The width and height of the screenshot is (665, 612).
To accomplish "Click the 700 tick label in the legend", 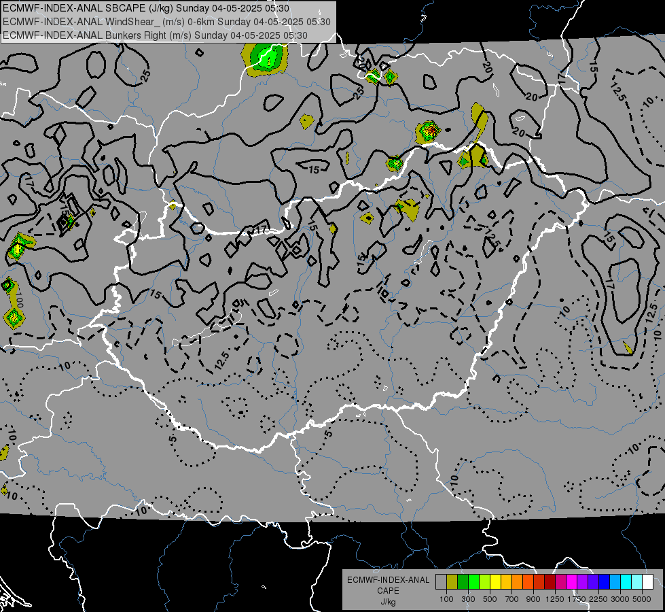I will click(x=512, y=599).
